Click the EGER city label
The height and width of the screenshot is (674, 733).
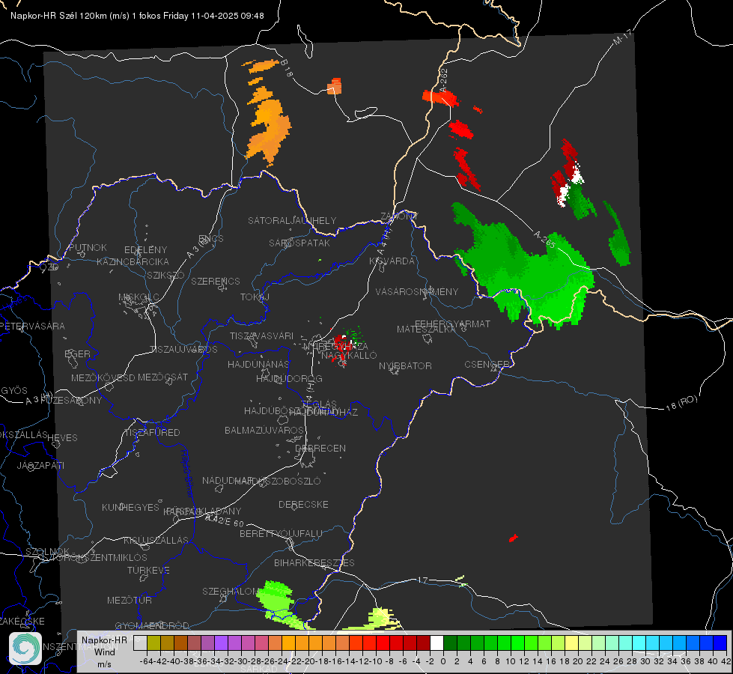click(78, 354)
